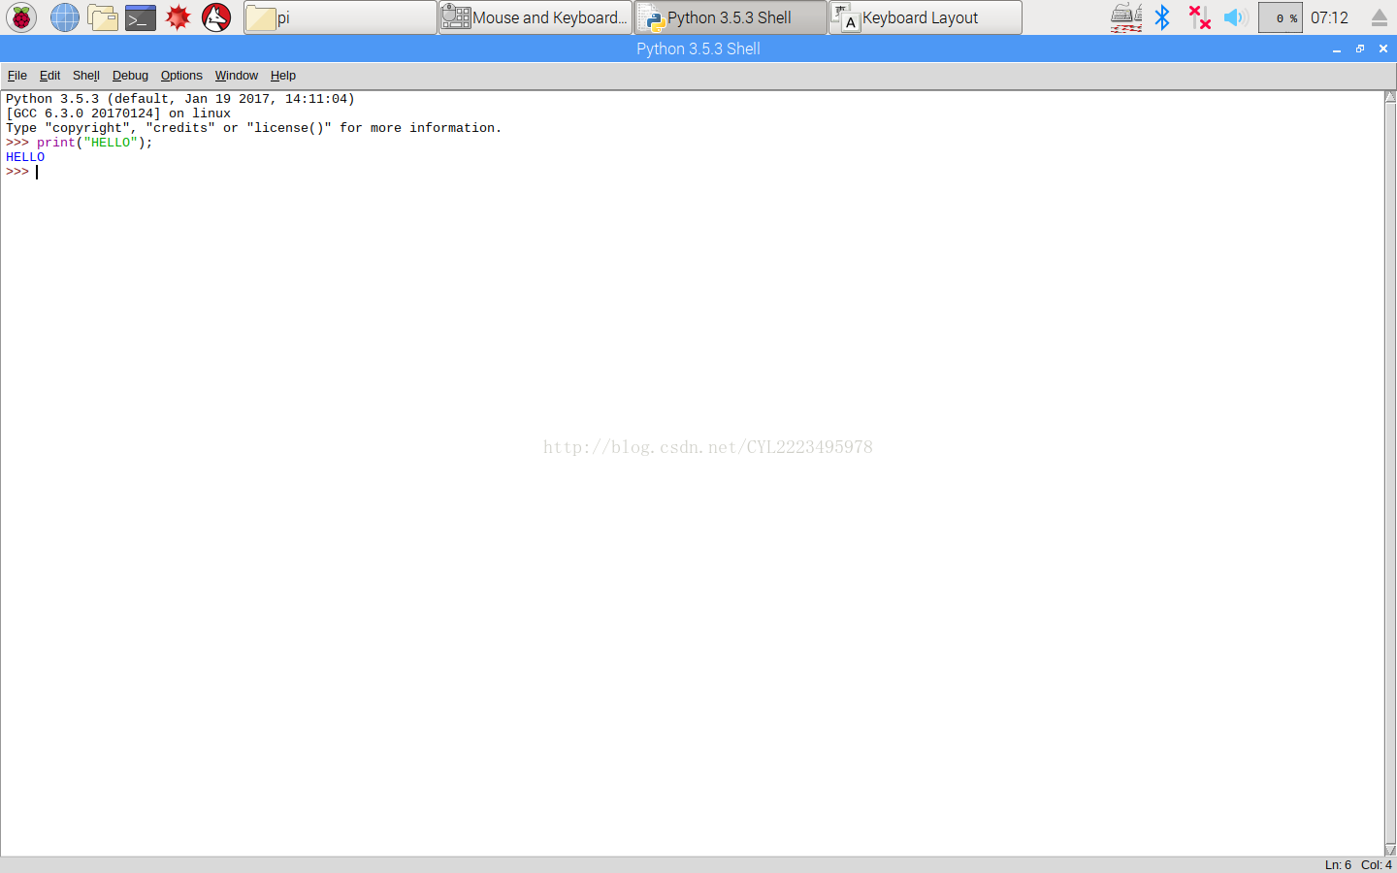The image size is (1397, 873).
Task: Click the clock showing 07:12
Action: point(1329,17)
